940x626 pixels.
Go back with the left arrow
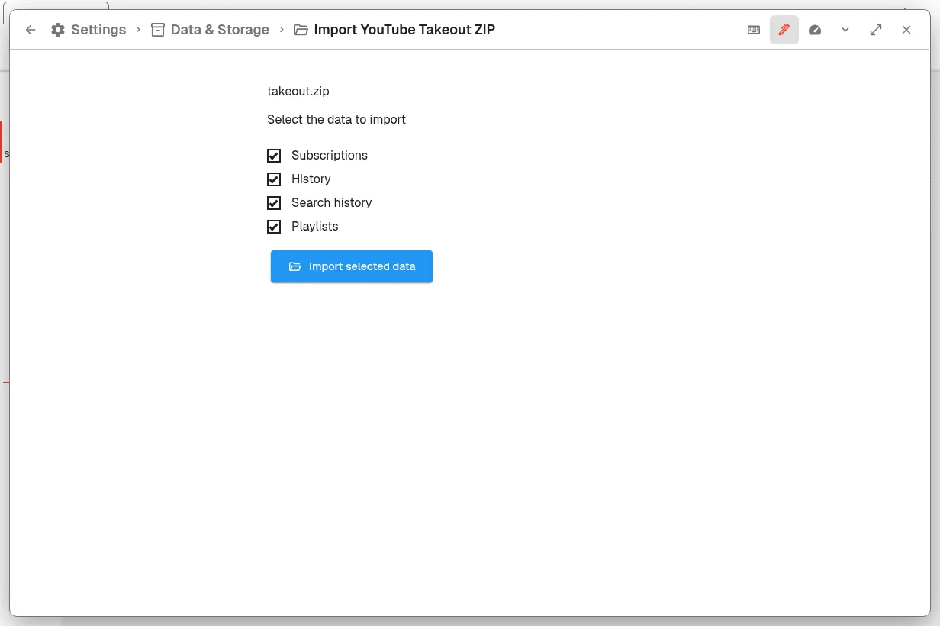(31, 30)
